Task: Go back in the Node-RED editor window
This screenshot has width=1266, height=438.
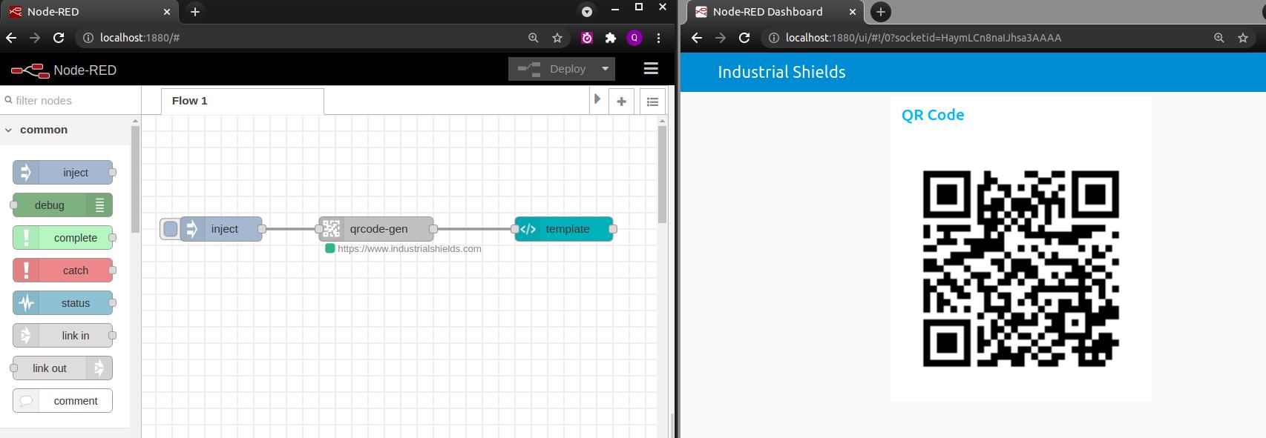Action: tap(11, 38)
